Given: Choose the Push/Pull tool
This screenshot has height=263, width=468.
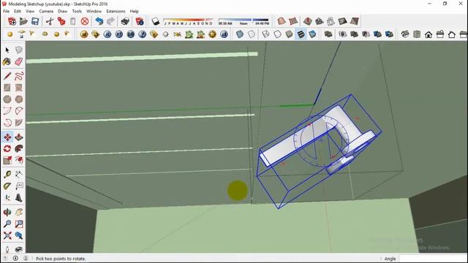Looking at the screenshot, I should coord(18,137).
